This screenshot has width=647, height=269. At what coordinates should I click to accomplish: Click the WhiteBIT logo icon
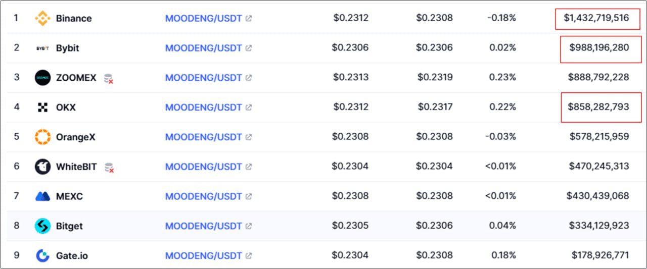coord(42,167)
